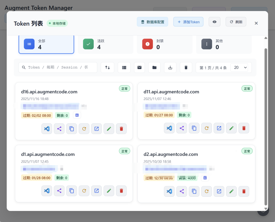This screenshot has height=222, width=275.
Task: Click the edit pencil on d16 card
Action: [109, 129]
